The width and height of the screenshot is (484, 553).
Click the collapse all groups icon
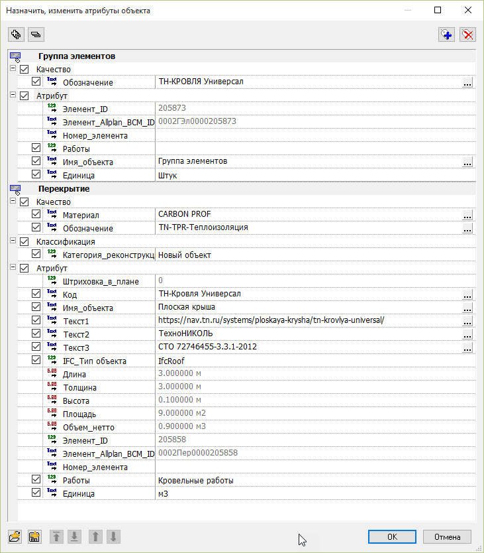pyautogui.click(x=35, y=34)
